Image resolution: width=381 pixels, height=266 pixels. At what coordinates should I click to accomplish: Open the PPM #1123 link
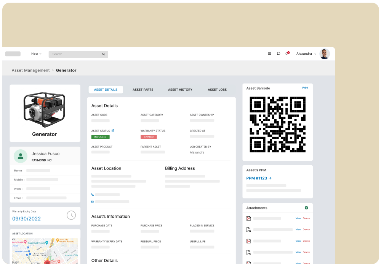[x=259, y=178]
